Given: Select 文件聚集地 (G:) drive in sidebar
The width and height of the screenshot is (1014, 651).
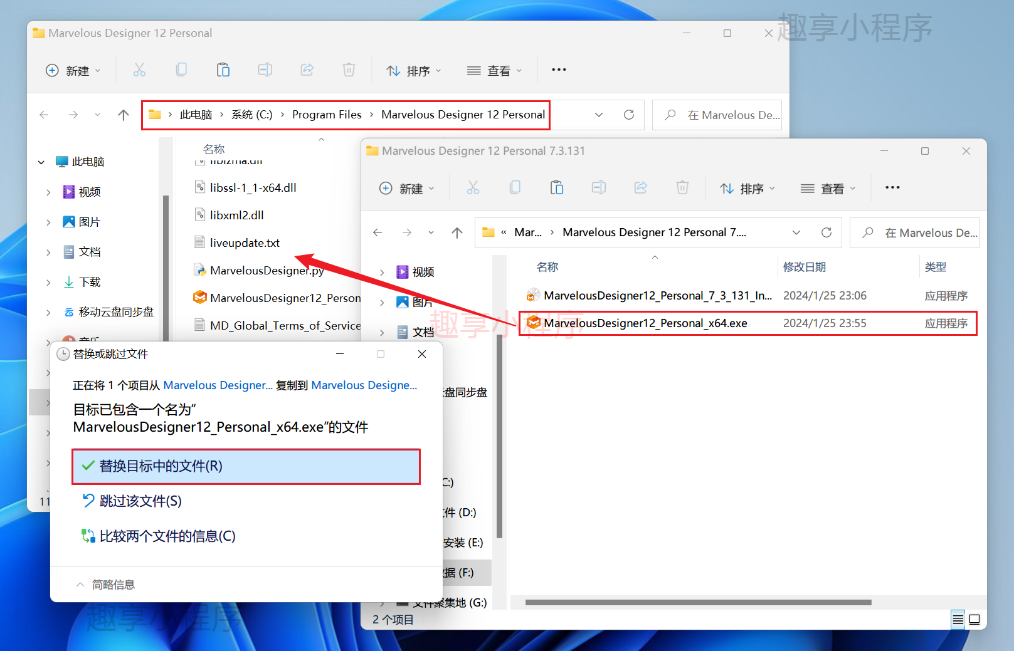Looking at the screenshot, I should (x=442, y=603).
